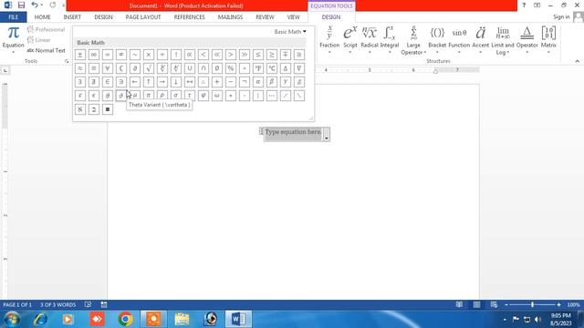This screenshot has width=584, height=328.
Task: Insert the alpha symbol
Action: tap(258, 82)
